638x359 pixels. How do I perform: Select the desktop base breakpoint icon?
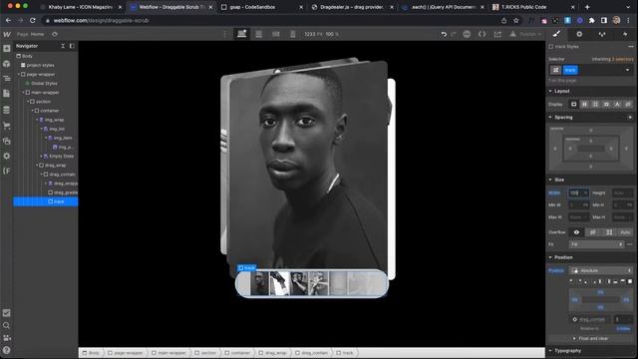(241, 34)
